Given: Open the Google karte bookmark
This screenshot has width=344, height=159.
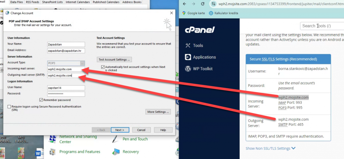Looking at the screenshot, I should (193, 13).
